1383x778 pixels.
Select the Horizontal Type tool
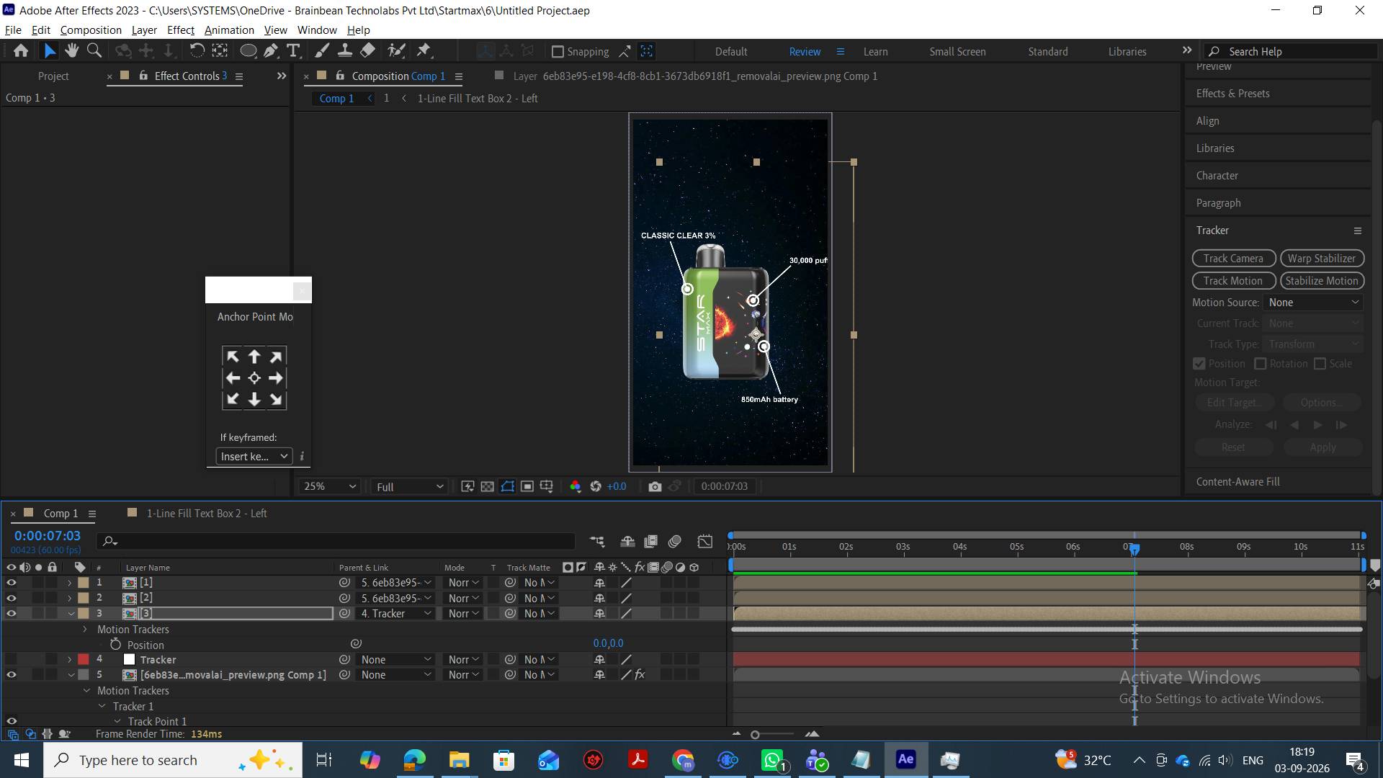293,50
